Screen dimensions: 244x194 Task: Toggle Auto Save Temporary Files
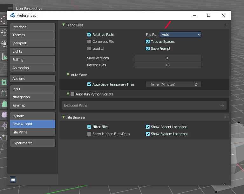89,84
